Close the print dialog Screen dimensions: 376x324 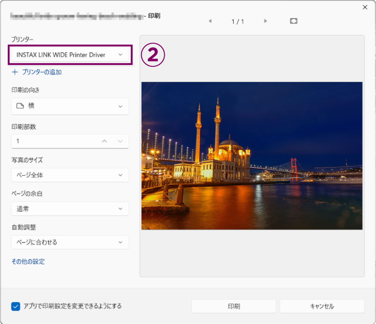pyautogui.click(x=365, y=7)
